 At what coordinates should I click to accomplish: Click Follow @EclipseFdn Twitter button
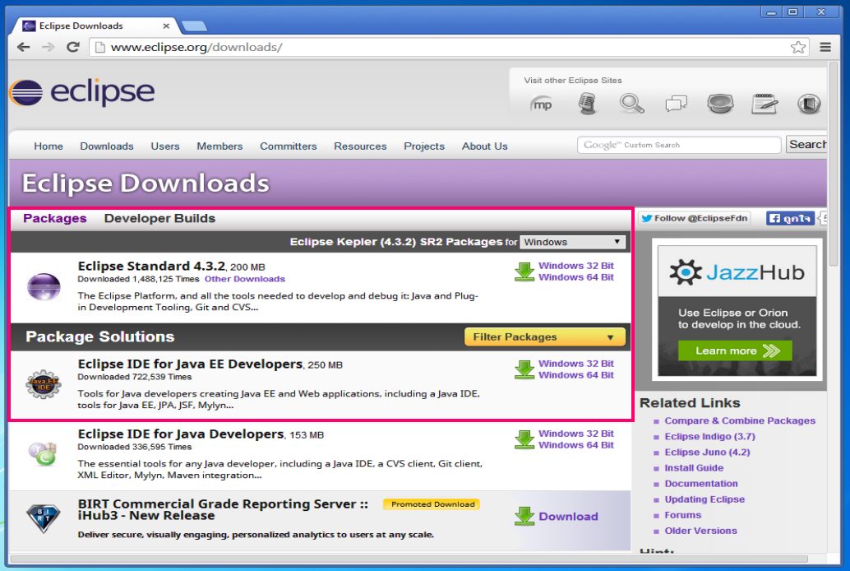(695, 218)
